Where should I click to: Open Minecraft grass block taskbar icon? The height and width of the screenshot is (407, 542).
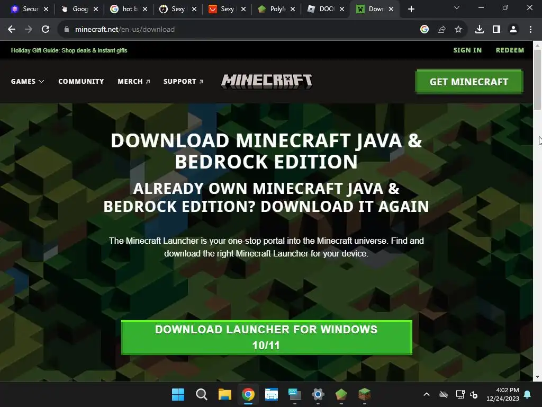tap(364, 394)
